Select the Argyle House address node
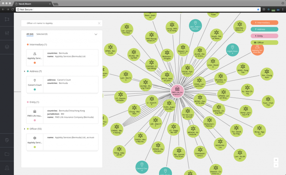 coord(232,50)
